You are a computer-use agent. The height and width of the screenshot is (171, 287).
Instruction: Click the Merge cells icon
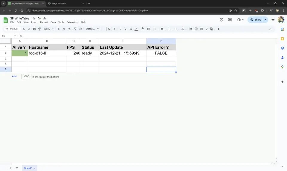[154, 29]
